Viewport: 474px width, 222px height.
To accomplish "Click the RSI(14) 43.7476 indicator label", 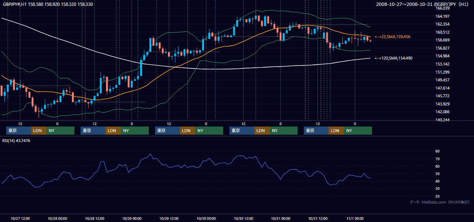I will coord(16,141).
